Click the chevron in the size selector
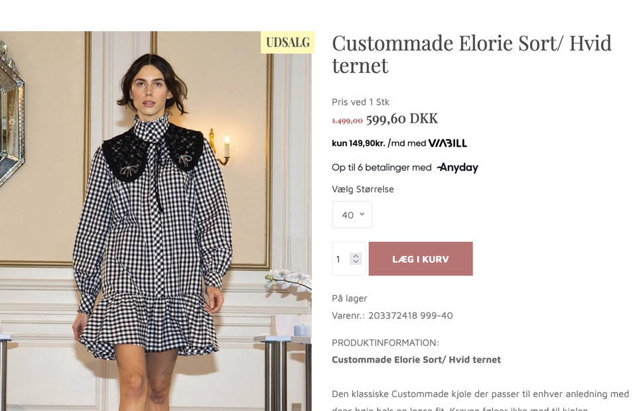637x411 pixels. [362, 214]
